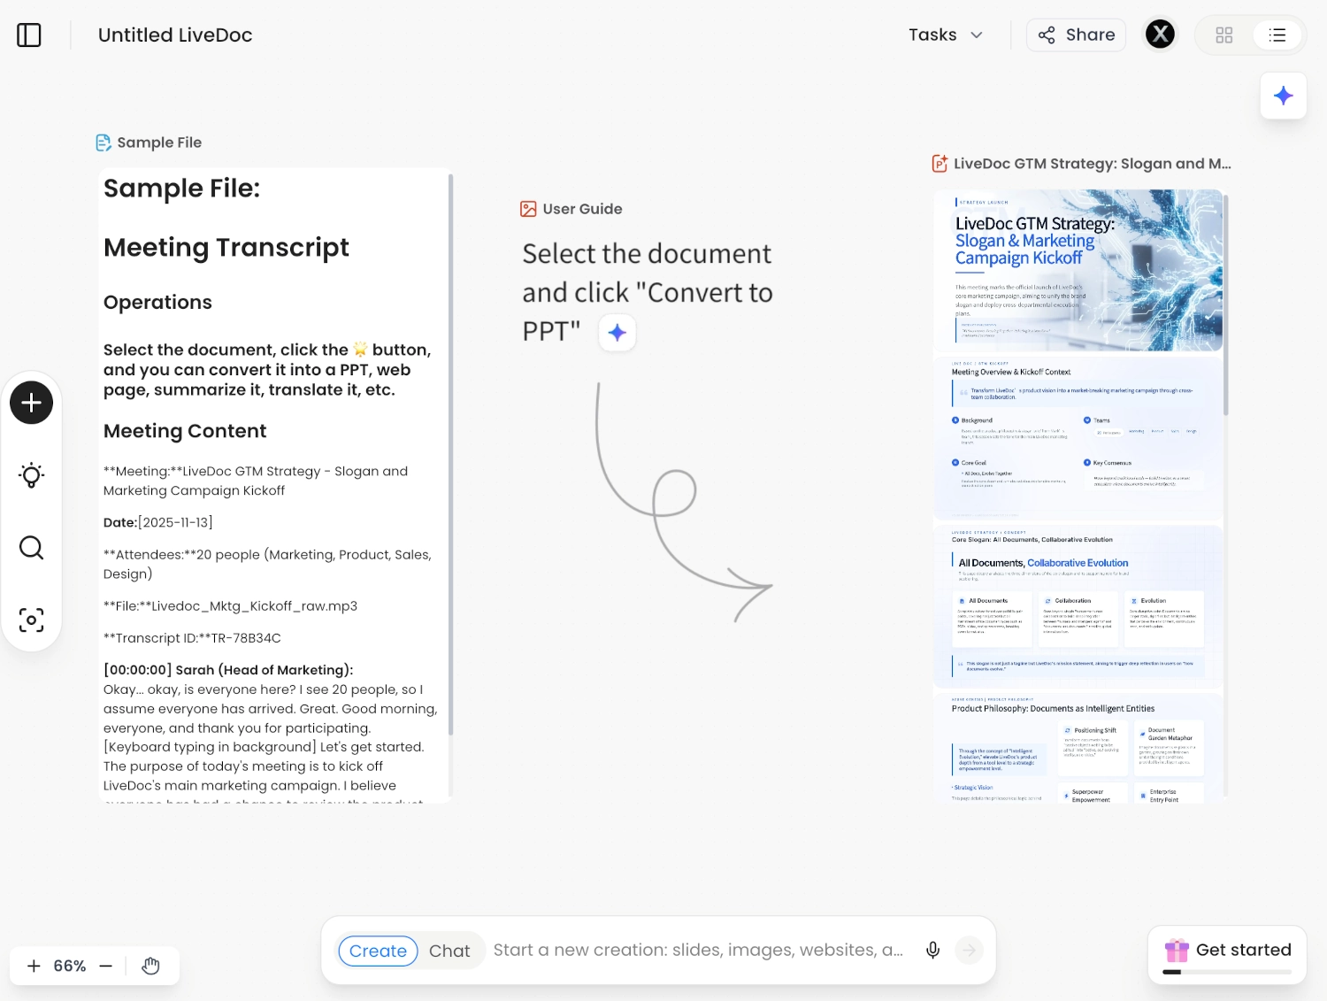Select the User Guide label
Screen dimensions: 1327x1001
[582, 209]
